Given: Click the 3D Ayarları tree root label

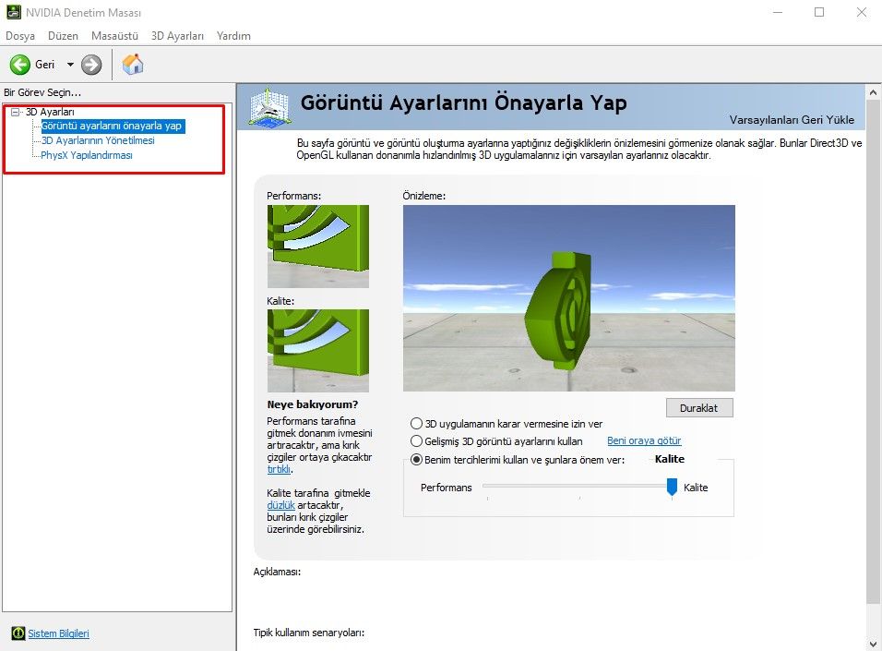Looking at the screenshot, I should (50, 112).
